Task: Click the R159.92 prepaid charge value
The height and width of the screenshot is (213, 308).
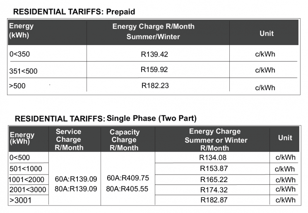Action: pos(154,69)
